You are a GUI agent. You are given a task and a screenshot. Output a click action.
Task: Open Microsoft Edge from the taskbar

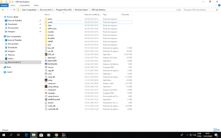[26, 135]
